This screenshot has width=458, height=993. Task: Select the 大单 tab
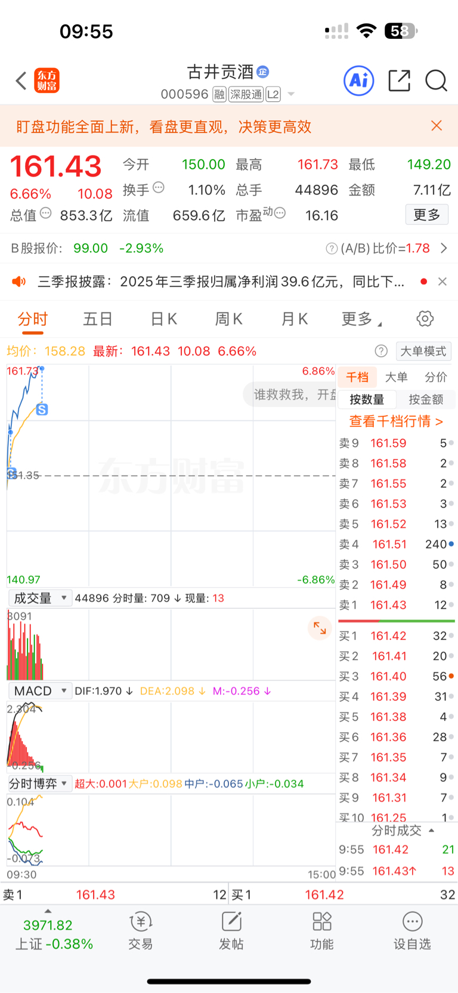click(397, 377)
